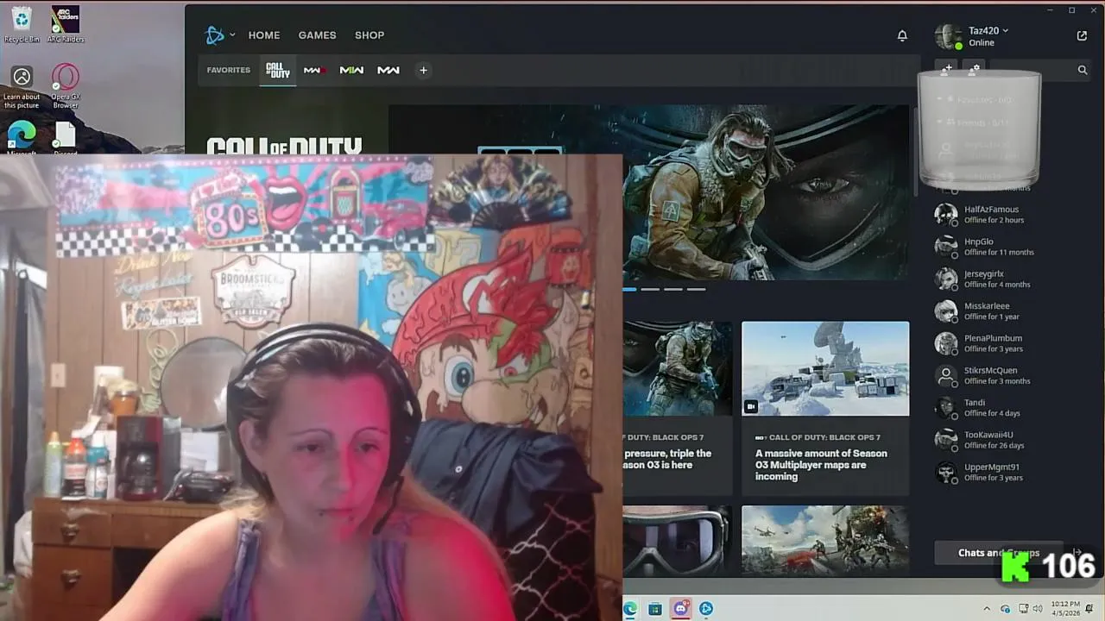Select the green-accent Modern Warfare favorite
Screen dimensions: 1105x621
tap(351, 70)
